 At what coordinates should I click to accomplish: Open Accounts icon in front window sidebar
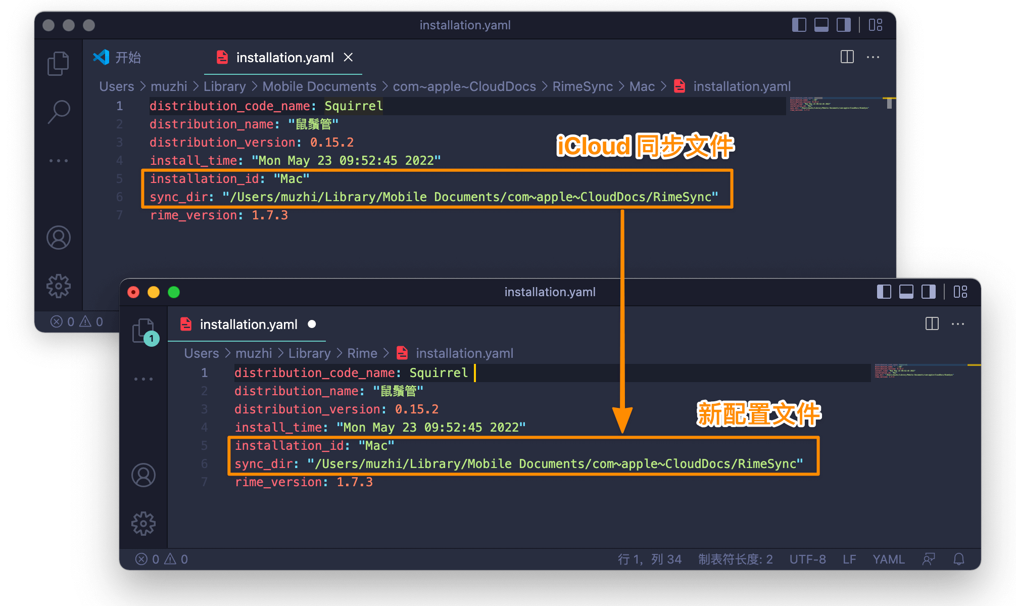(143, 475)
